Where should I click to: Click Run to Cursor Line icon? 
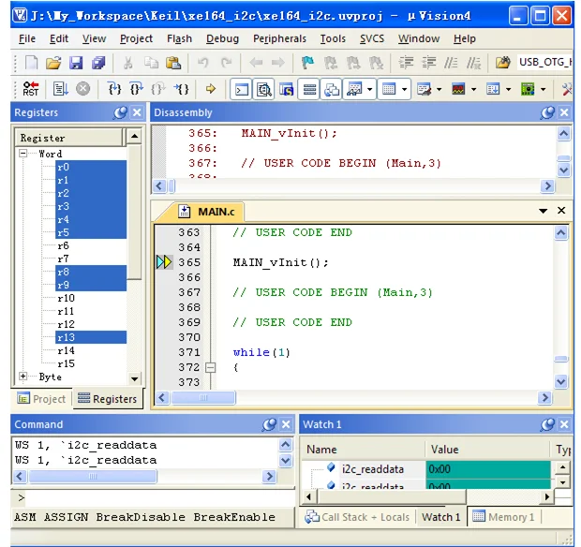pos(182,89)
